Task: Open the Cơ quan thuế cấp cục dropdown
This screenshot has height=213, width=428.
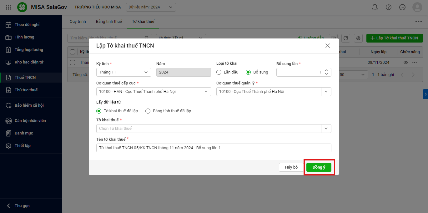Action: [206, 92]
